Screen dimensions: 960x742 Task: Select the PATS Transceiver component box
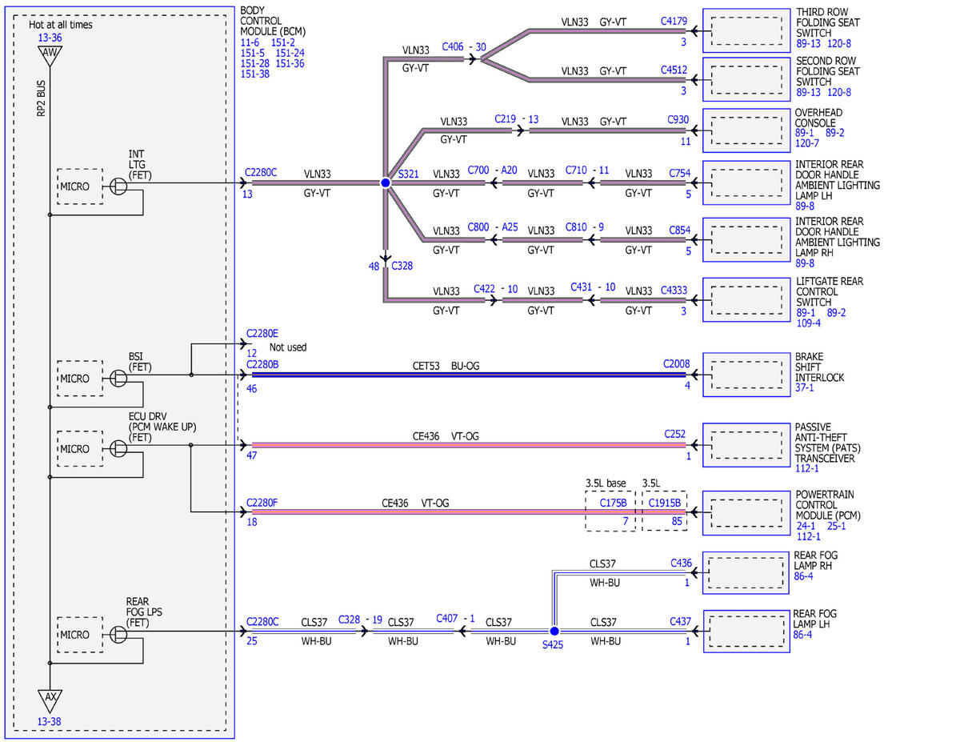(746, 444)
